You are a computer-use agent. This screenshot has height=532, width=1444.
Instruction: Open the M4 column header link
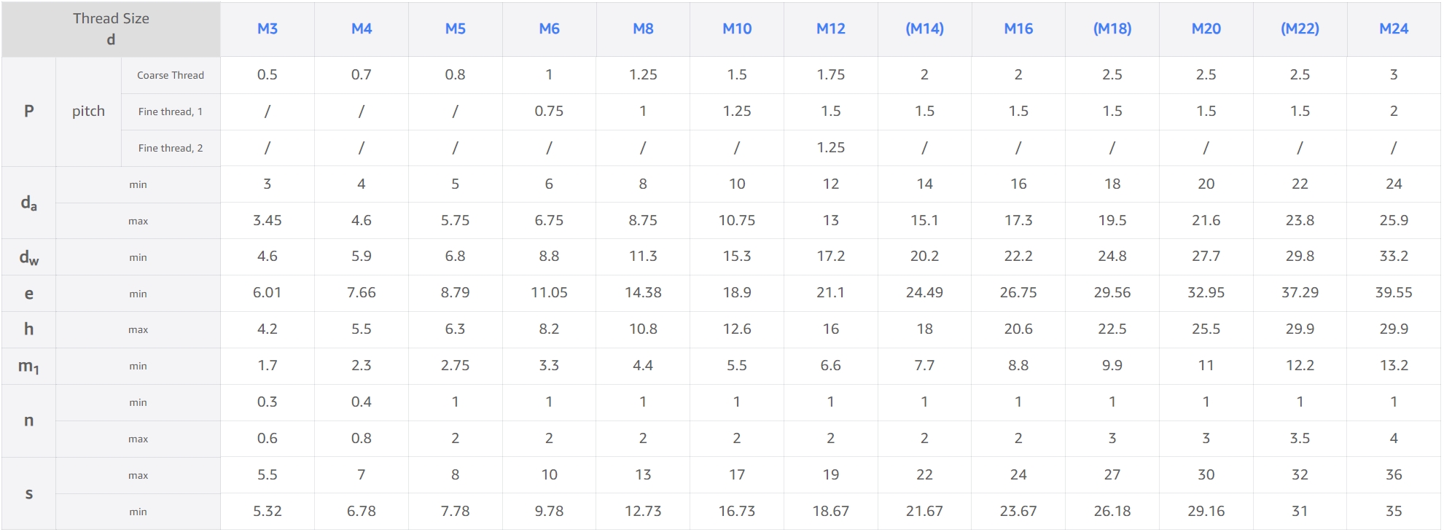tap(362, 28)
